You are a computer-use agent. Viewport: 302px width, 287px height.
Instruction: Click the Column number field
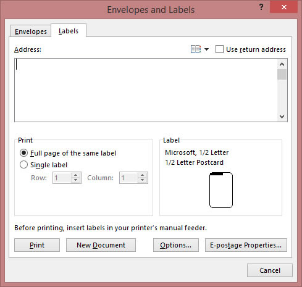[x=128, y=178]
